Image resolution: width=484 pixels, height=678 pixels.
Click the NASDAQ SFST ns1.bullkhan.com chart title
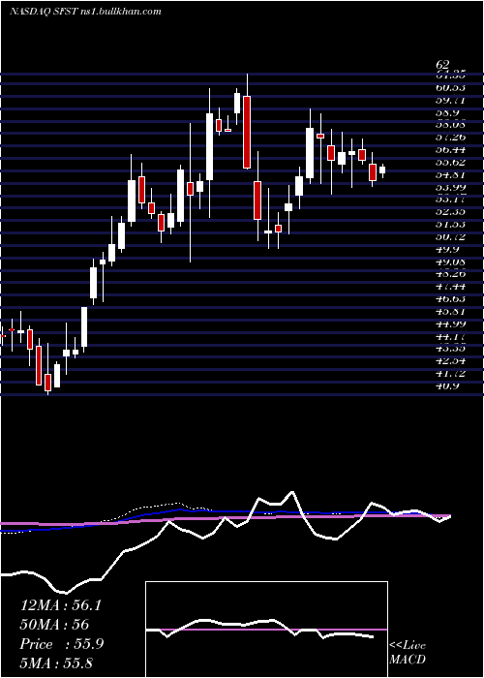click(x=85, y=11)
